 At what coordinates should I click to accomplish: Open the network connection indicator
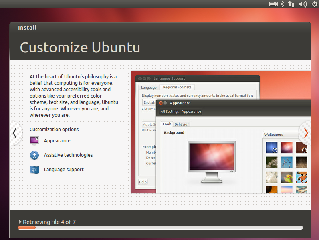click(291, 4)
